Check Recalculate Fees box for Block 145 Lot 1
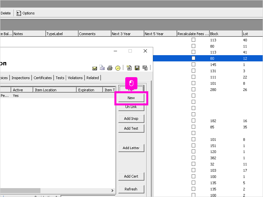The image size is (263, 197). (x=193, y=64)
